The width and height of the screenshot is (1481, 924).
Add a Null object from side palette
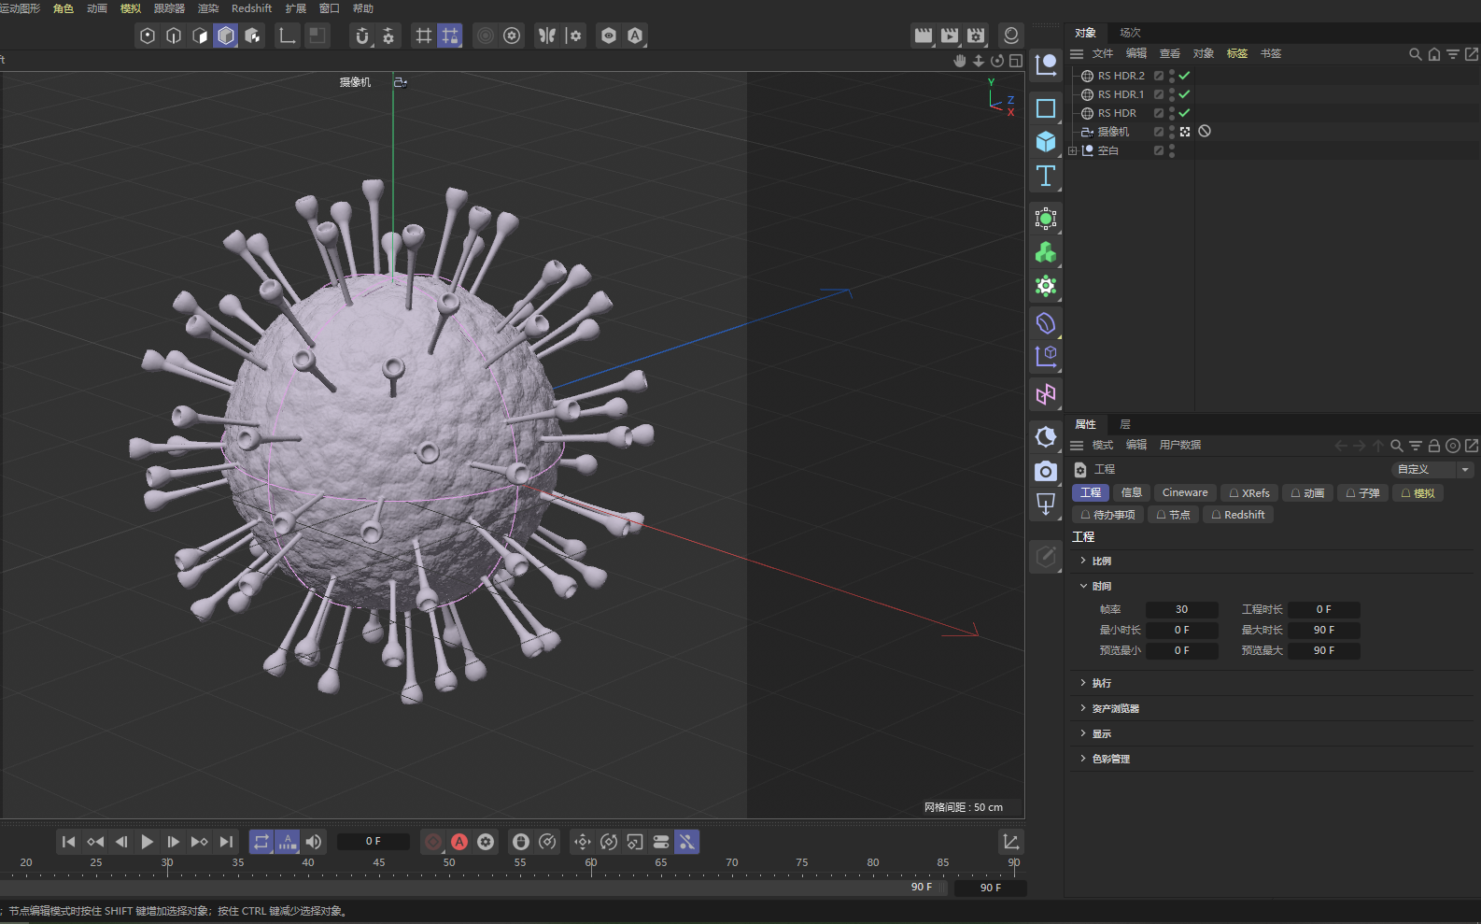(1046, 65)
